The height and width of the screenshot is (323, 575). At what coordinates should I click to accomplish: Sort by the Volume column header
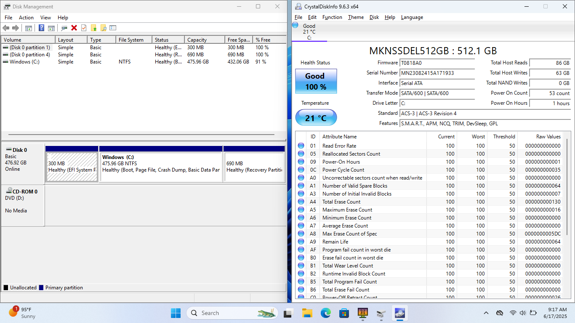[x=29, y=40]
